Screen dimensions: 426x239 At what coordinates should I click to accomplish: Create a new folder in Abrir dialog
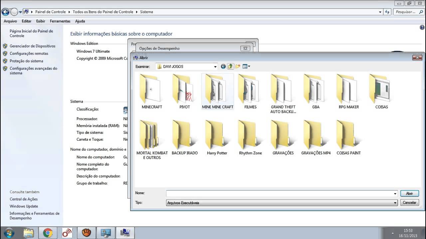click(238, 66)
